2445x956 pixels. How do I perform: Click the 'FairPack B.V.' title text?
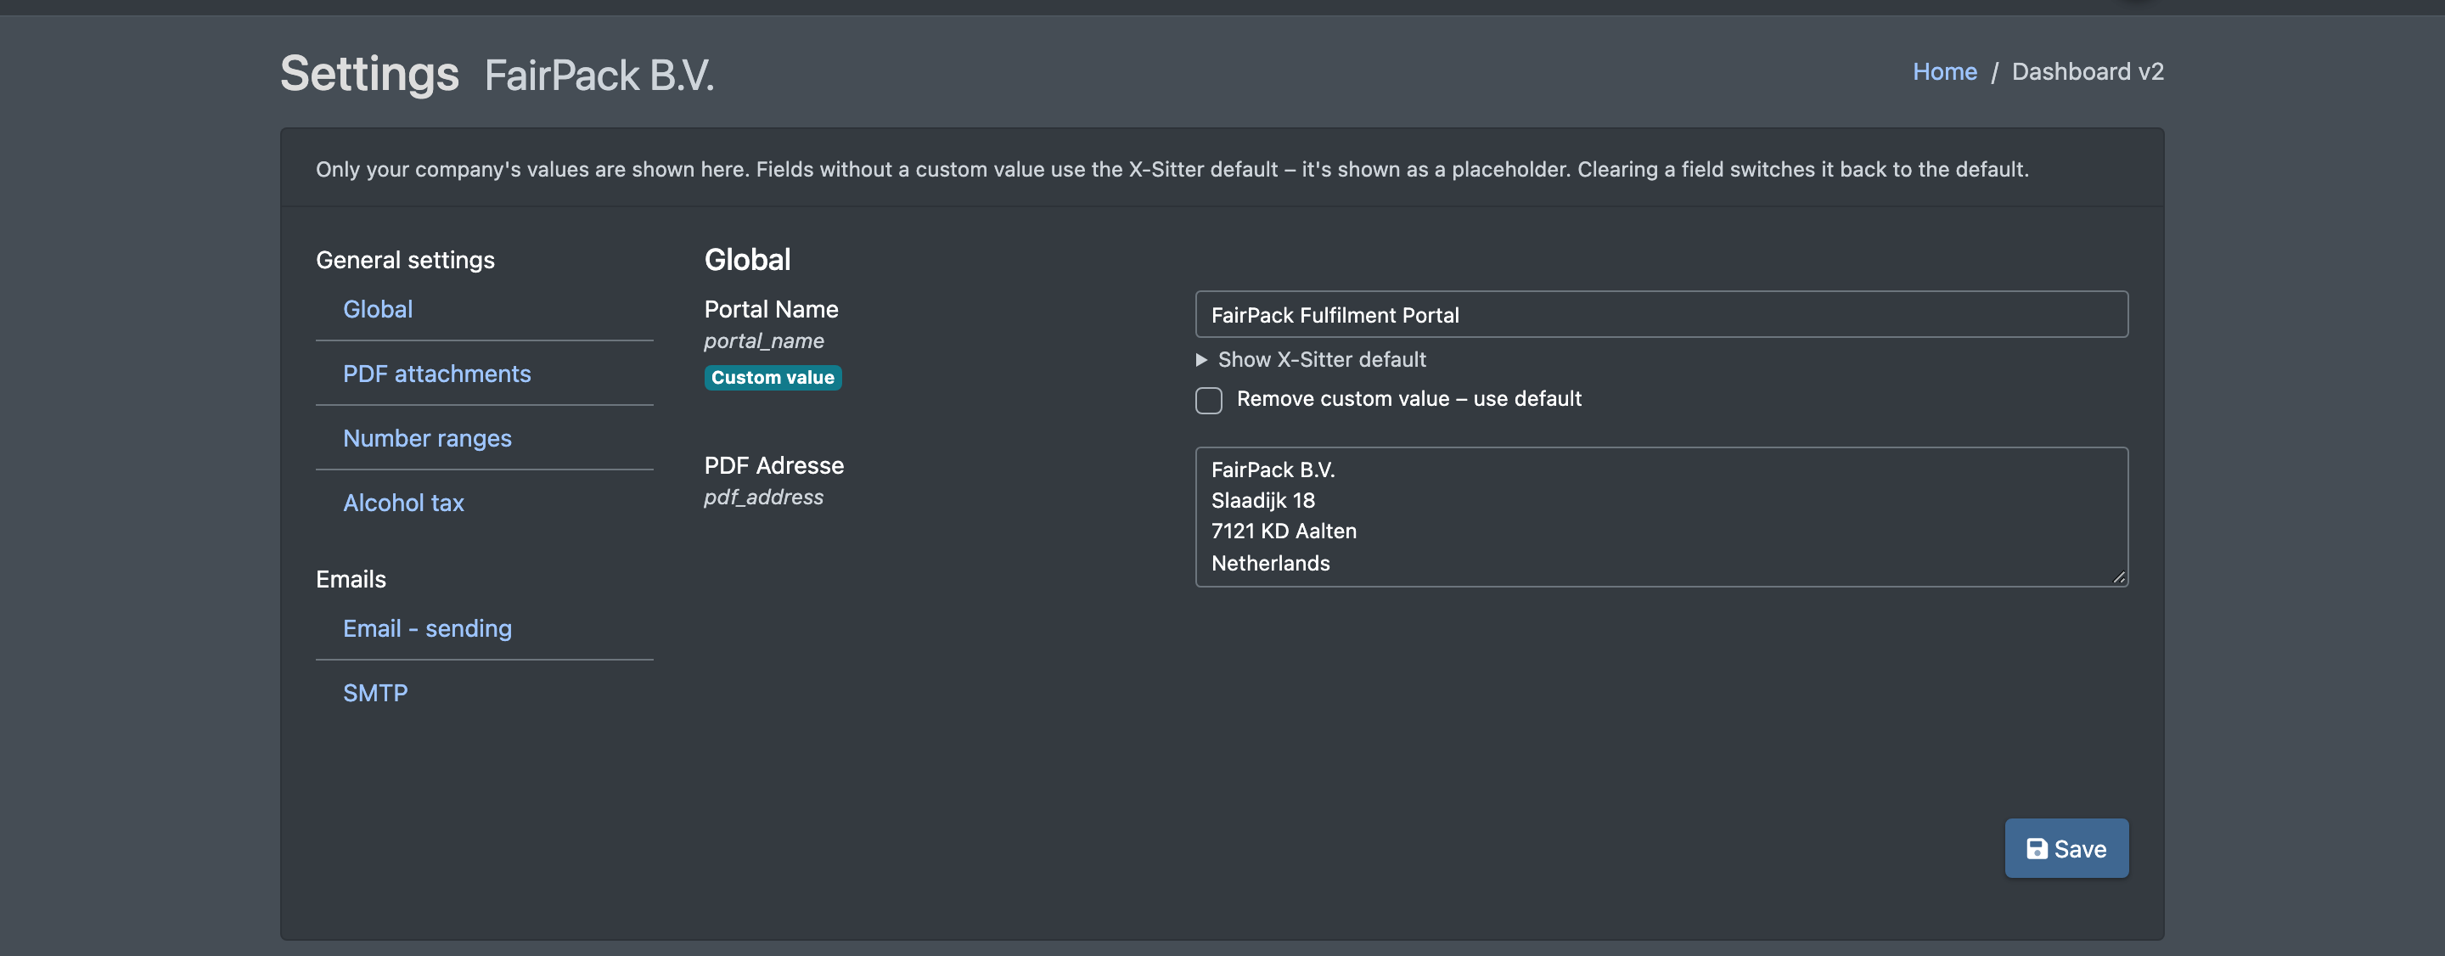click(x=599, y=75)
